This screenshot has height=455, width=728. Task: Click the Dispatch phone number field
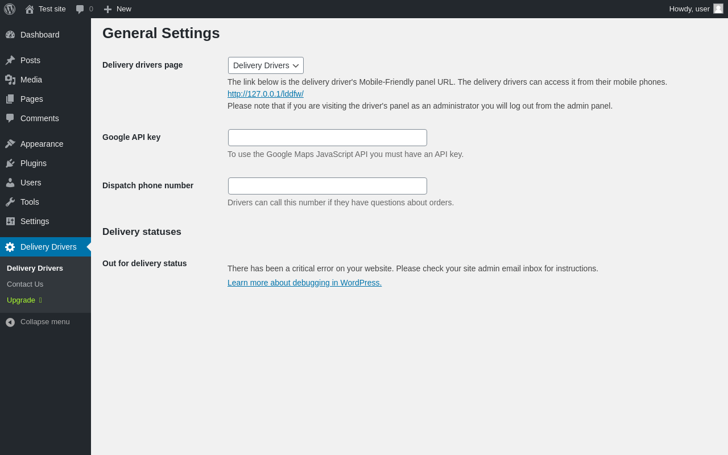[x=327, y=186]
